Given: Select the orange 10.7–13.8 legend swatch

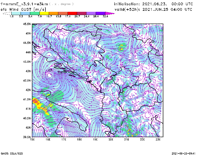Looking at the screenshot, I should pyautogui.click(x=54, y=13).
